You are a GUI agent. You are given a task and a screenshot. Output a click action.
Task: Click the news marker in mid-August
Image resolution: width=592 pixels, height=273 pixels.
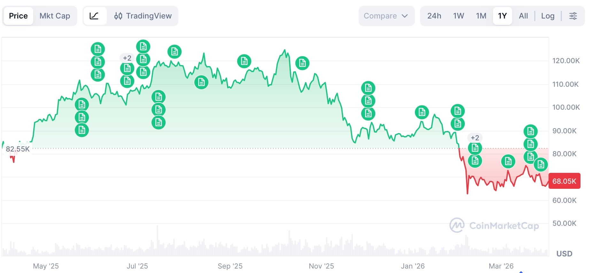[175, 51]
